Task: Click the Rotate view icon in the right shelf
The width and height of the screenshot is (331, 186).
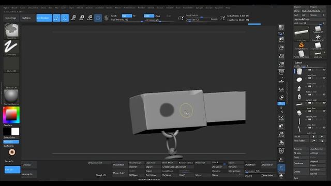Action: (x=281, y=143)
